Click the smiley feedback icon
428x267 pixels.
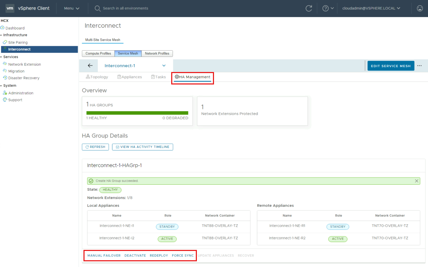point(420,8)
